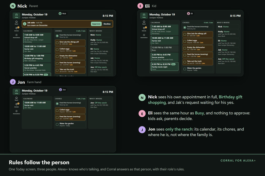This screenshot has width=265, height=176.
Task: Click the J avatar beside 'Jon sees only the ranch'
Action: point(142,130)
